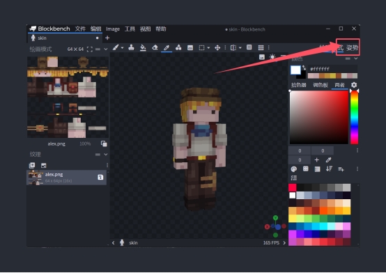Screen dimensions: 386x273
Task: Edit the #ffffff hex color field
Action: pyautogui.click(x=332, y=69)
